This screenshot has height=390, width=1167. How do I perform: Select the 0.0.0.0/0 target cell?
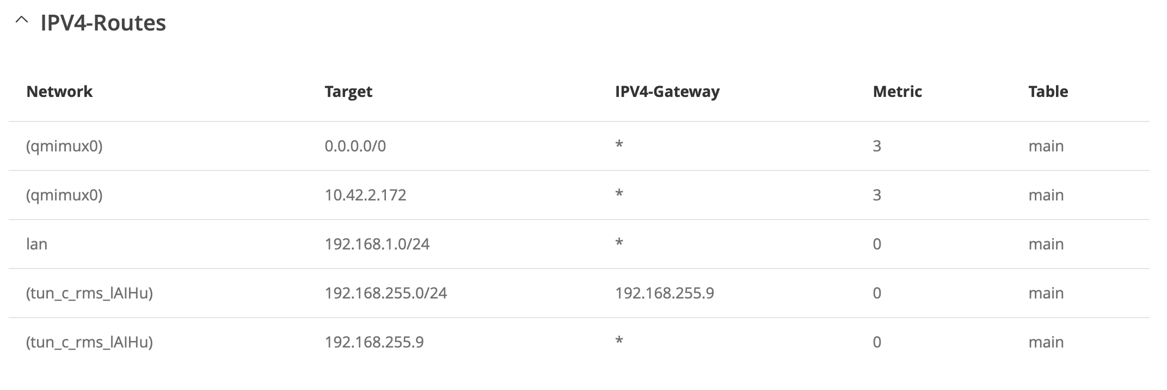[355, 146]
